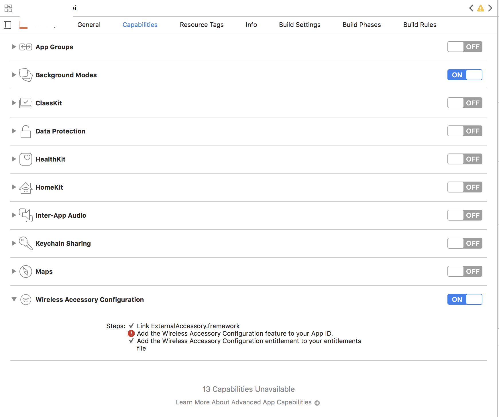Click the Maps compass icon

coord(25,272)
